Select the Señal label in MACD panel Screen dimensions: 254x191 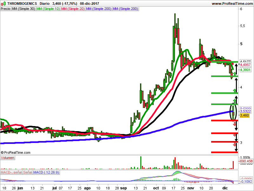[x=28, y=172]
